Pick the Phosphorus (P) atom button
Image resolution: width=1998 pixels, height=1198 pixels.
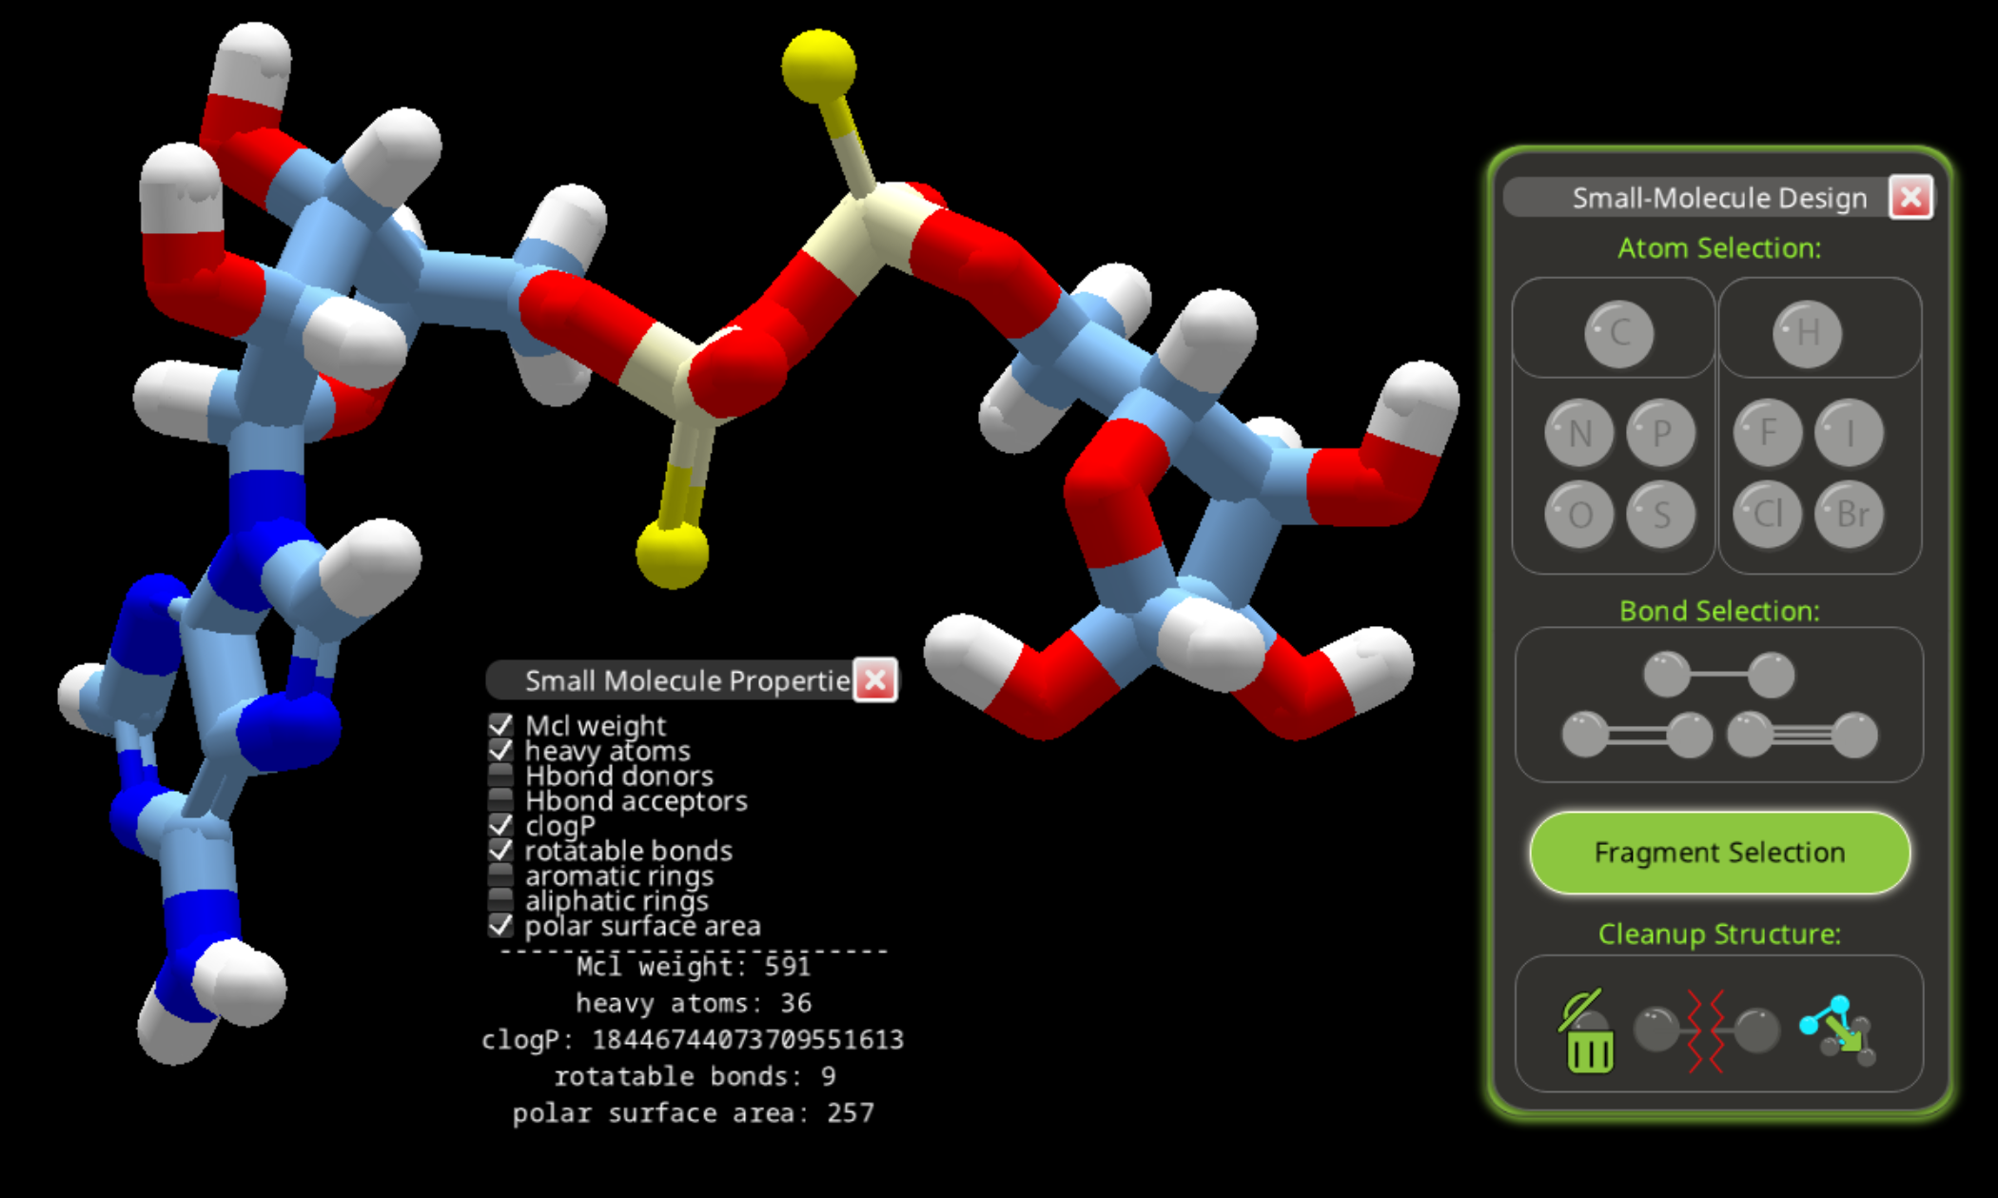coord(1661,433)
